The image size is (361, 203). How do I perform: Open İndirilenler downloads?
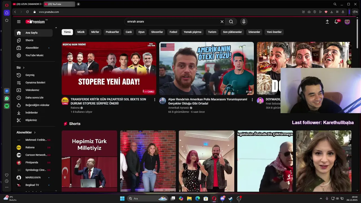coord(34,113)
